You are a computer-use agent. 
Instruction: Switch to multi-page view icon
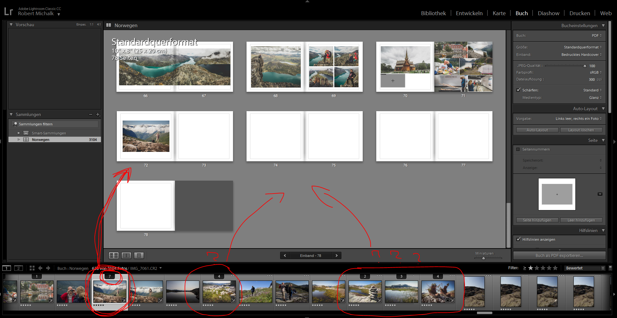[x=114, y=255]
